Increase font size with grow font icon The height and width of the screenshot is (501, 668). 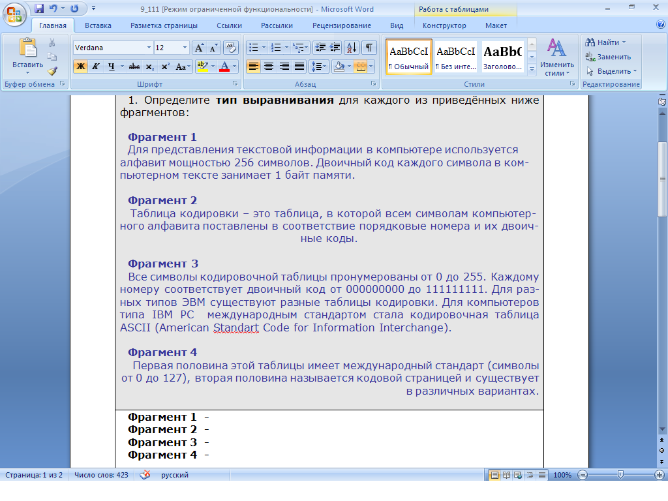[199, 48]
